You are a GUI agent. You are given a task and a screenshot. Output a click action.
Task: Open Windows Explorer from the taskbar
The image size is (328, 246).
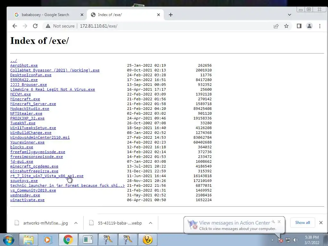(x=29, y=240)
